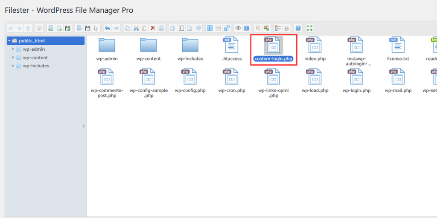Select the wp-cron.php file
The image size is (437, 218).
(232, 81)
